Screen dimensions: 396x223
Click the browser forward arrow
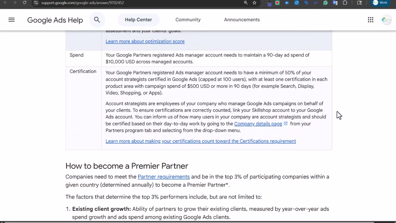pyautogui.click(x=15, y=2)
